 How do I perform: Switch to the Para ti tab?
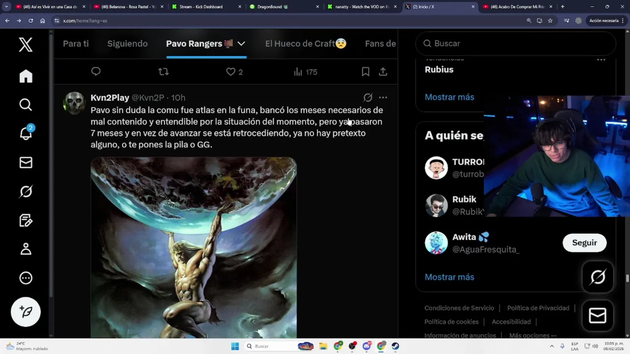[76, 44]
